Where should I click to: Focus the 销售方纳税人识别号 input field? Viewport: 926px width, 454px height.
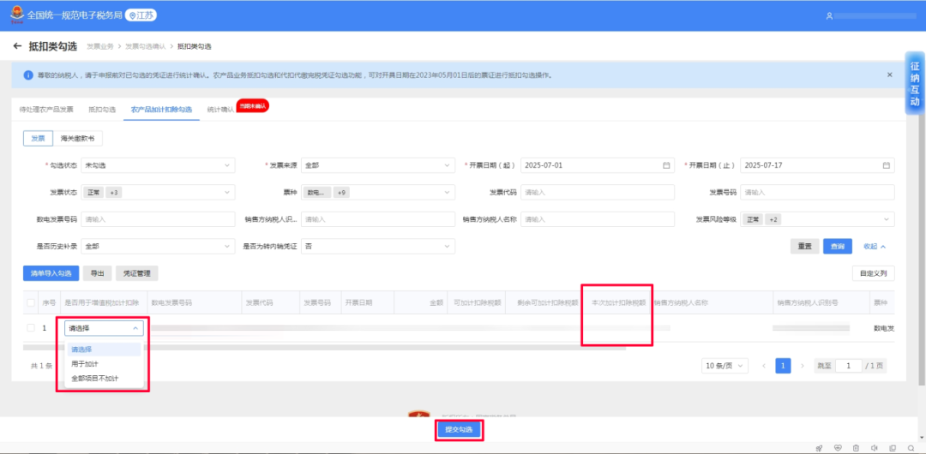(x=378, y=219)
